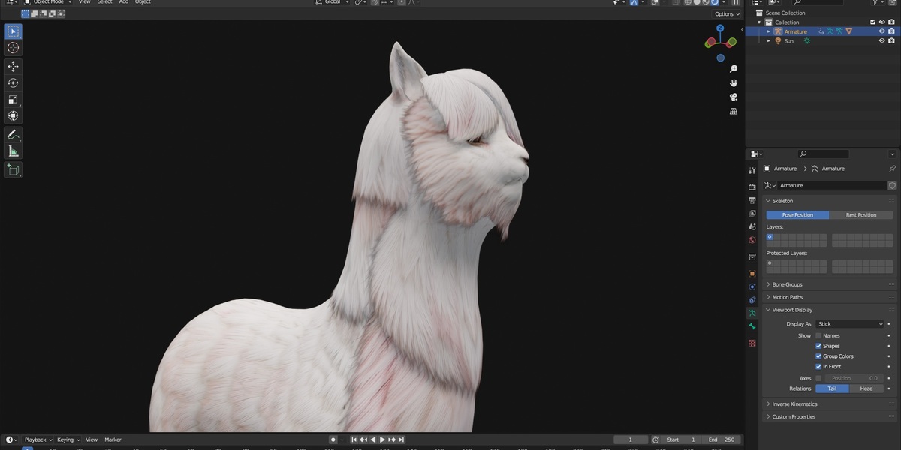Screen dimensions: 901x450
Task: Open the Playback menu in timeline
Action: click(x=38, y=439)
